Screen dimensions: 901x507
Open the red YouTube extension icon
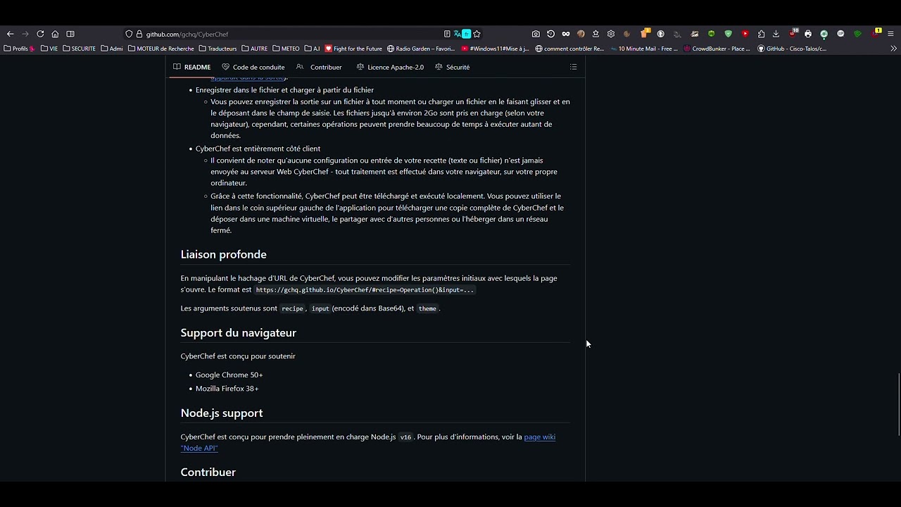point(745,34)
